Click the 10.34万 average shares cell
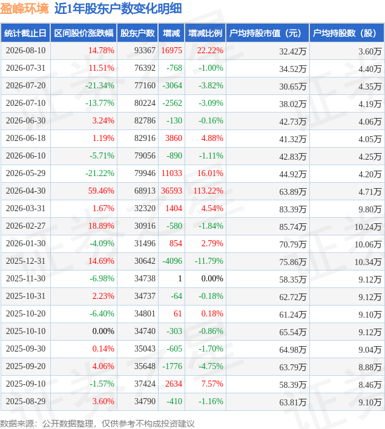Viewport: 385px width, 429px height. 367,262
